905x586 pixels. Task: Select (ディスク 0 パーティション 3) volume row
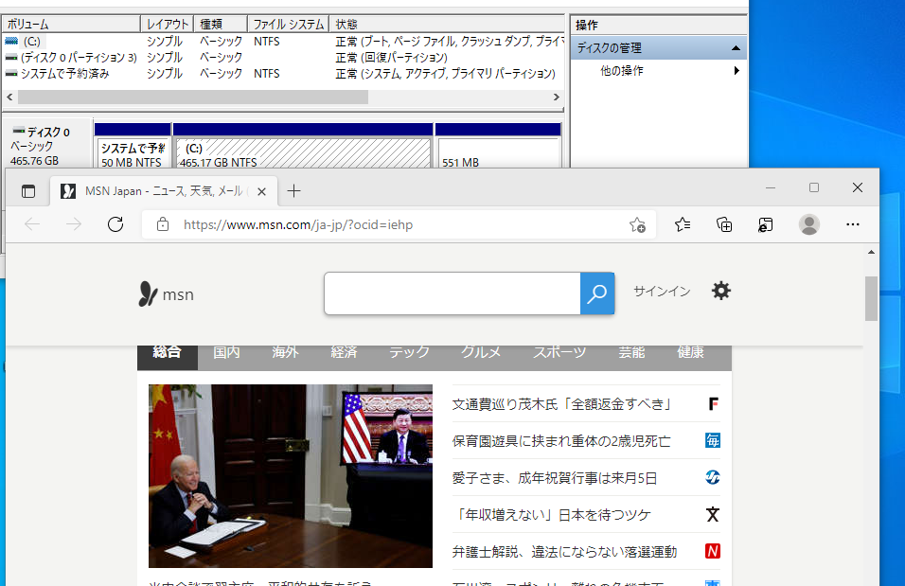tap(283, 58)
